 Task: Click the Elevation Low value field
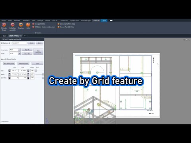[15, 78]
